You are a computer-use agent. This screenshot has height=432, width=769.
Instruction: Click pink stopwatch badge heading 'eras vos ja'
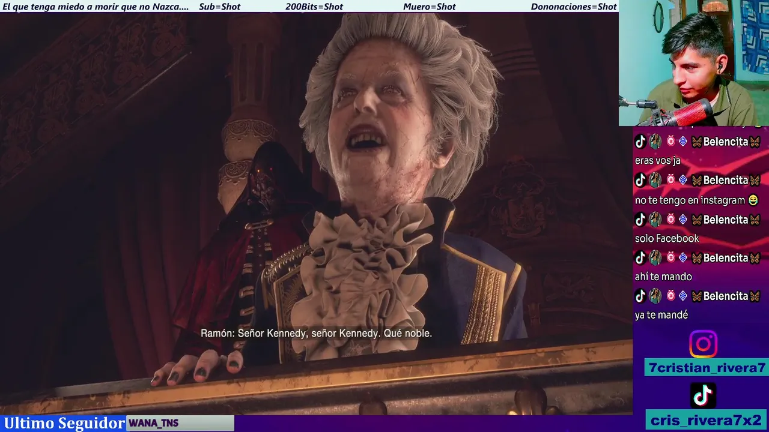click(x=670, y=142)
